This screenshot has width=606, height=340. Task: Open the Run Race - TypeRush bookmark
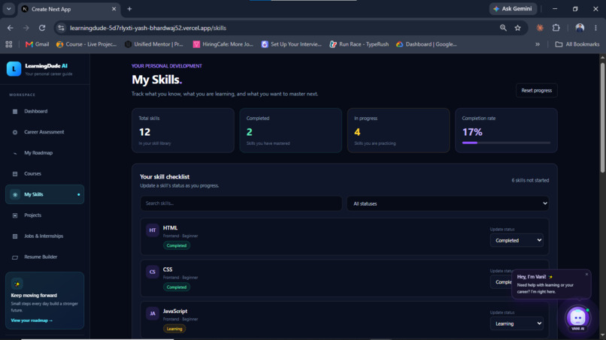(x=359, y=44)
